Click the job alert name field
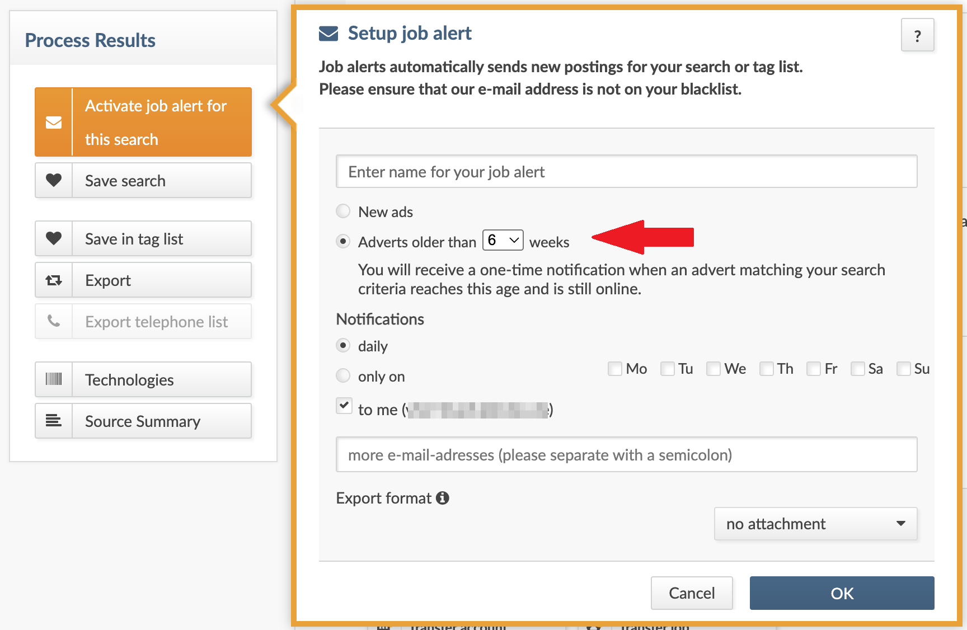 point(626,171)
